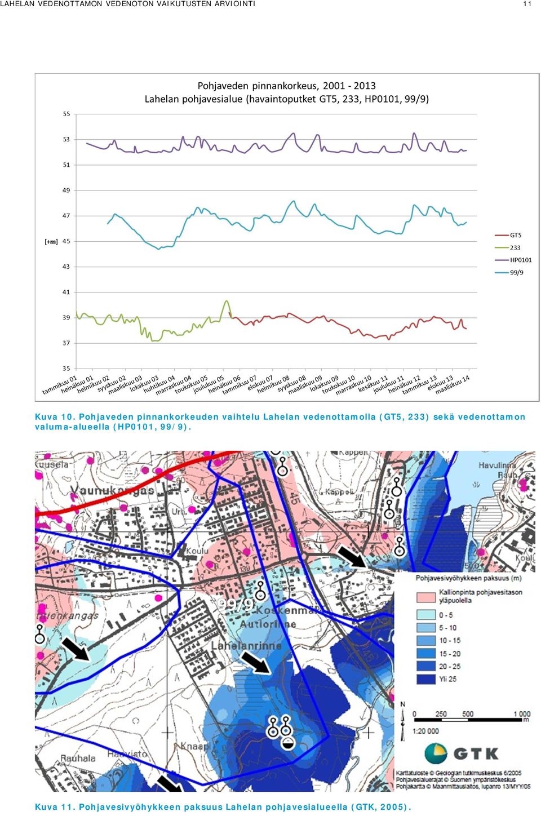Click the white '99/9' map label
The image size is (541, 816).
235,605
